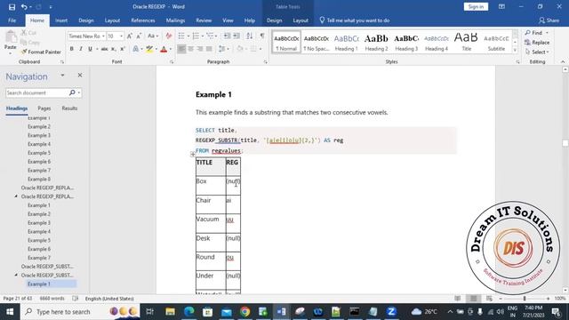
Task: Toggle Subscript formatting
Action: (114, 49)
